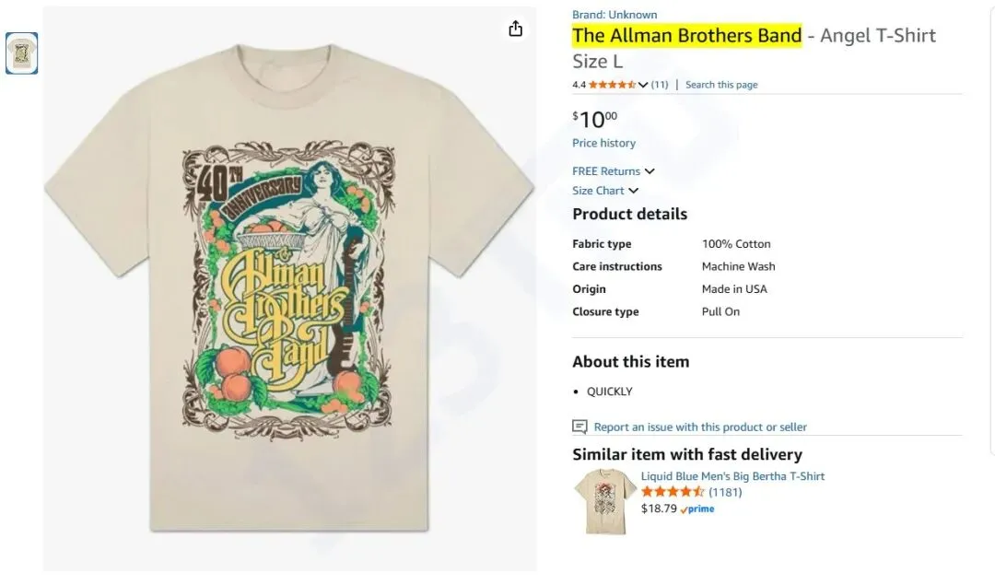Click the Allman Brothers Band product title
The height and width of the screenshot is (585, 995).
click(686, 36)
